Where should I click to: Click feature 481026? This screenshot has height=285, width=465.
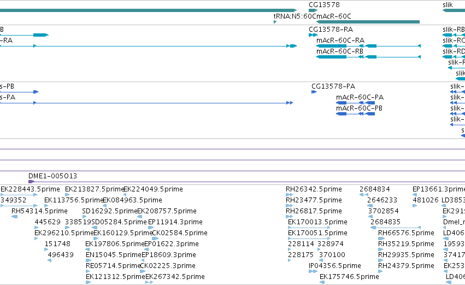click(x=426, y=200)
